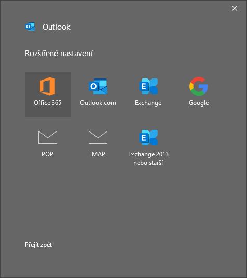The height and width of the screenshot is (278, 247).
Task: Click the Outlook title text in the header
Action: (x=57, y=27)
